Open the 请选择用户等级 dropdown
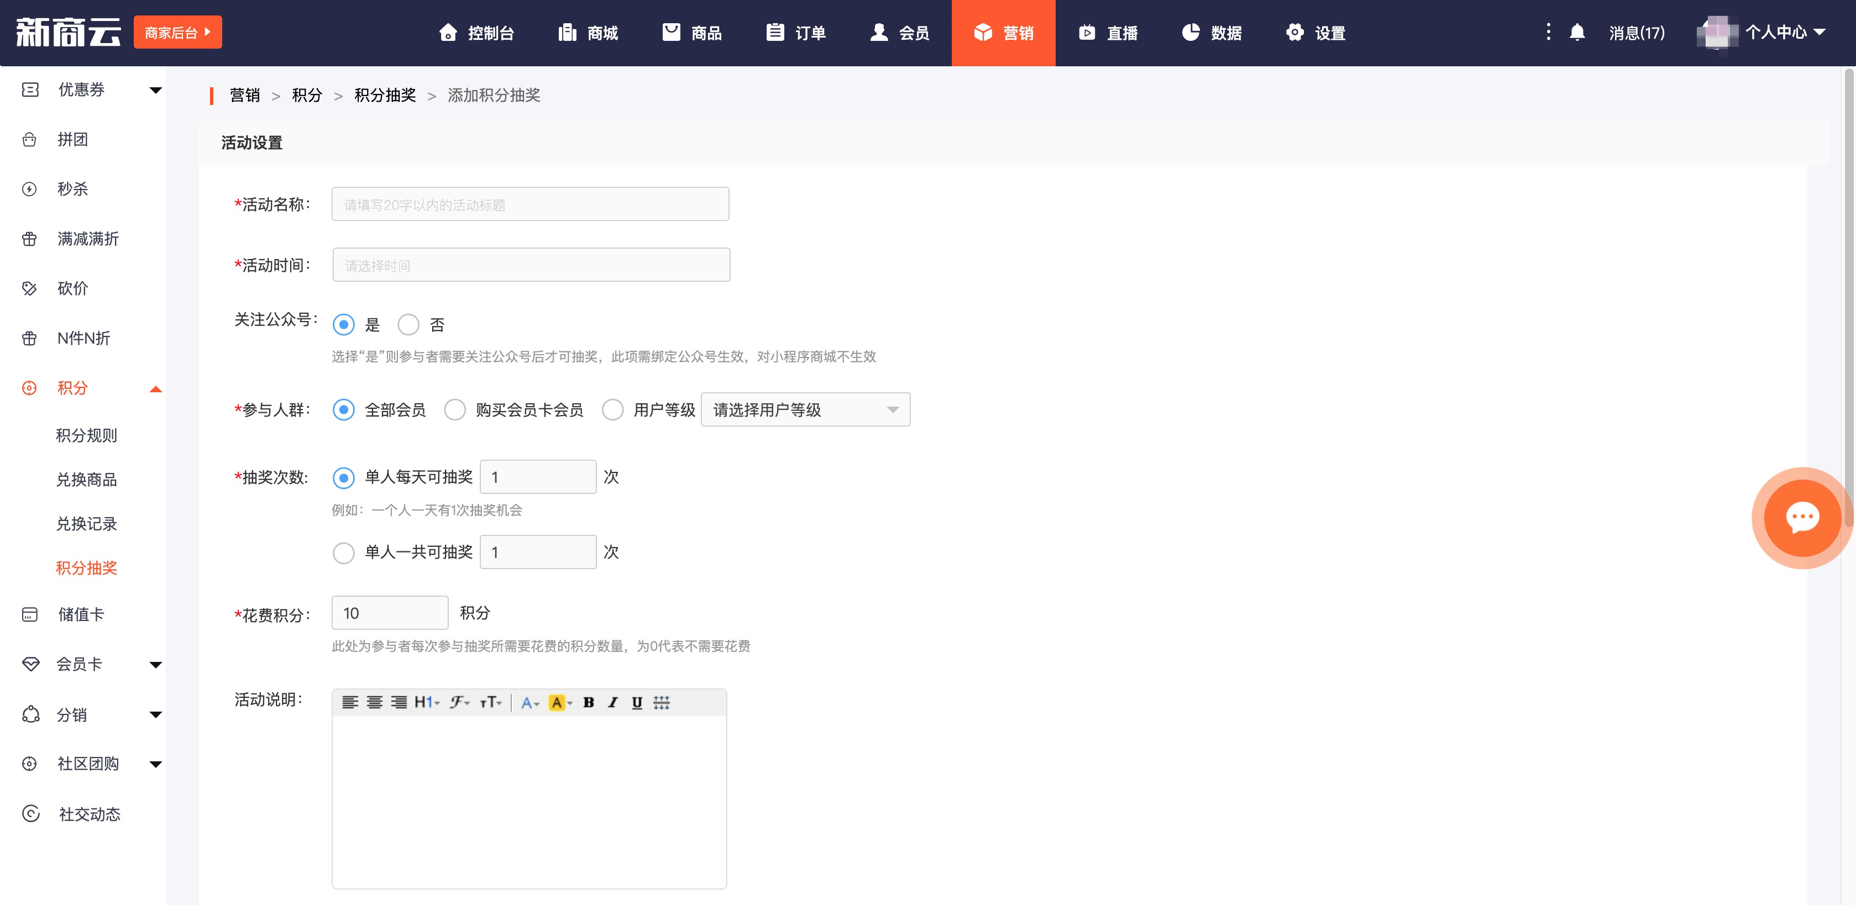The height and width of the screenshot is (905, 1856). click(x=805, y=409)
